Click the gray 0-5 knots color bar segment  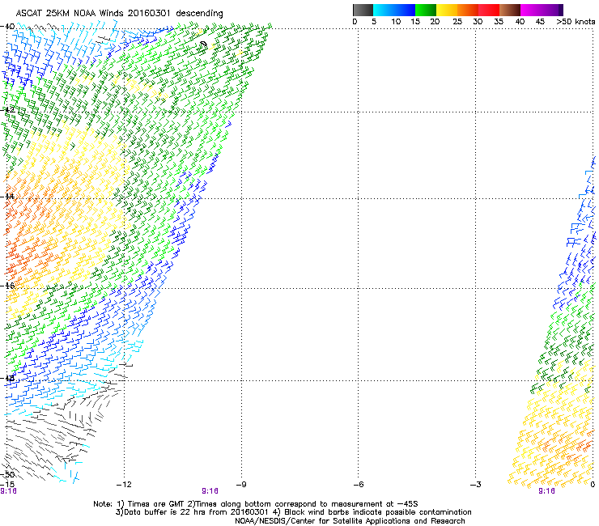(x=363, y=10)
